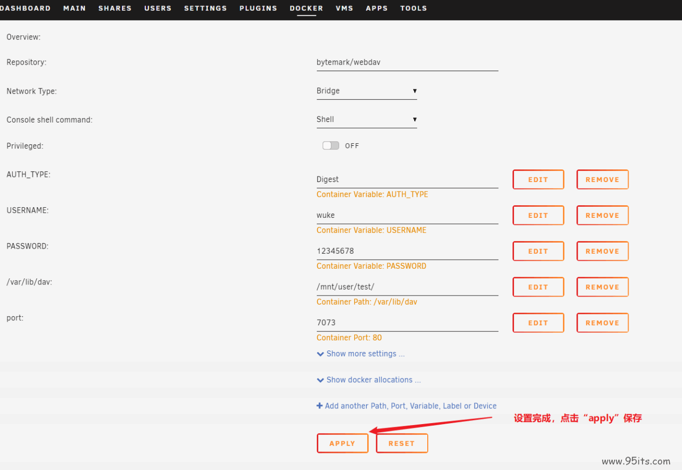
Task: Click the chevron icon beside Show docker allocations
Action: [x=320, y=380]
